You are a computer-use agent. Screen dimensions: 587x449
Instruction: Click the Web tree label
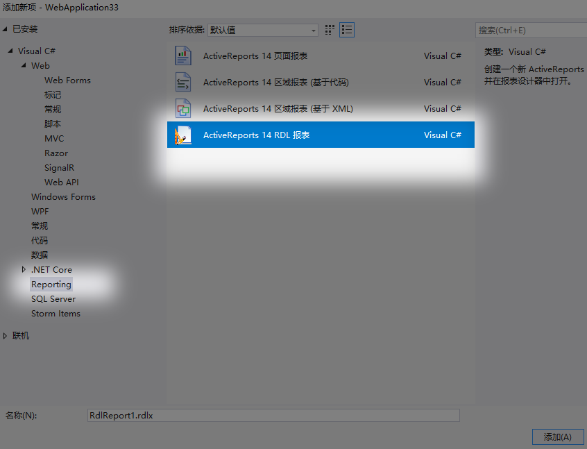coord(40,65)
